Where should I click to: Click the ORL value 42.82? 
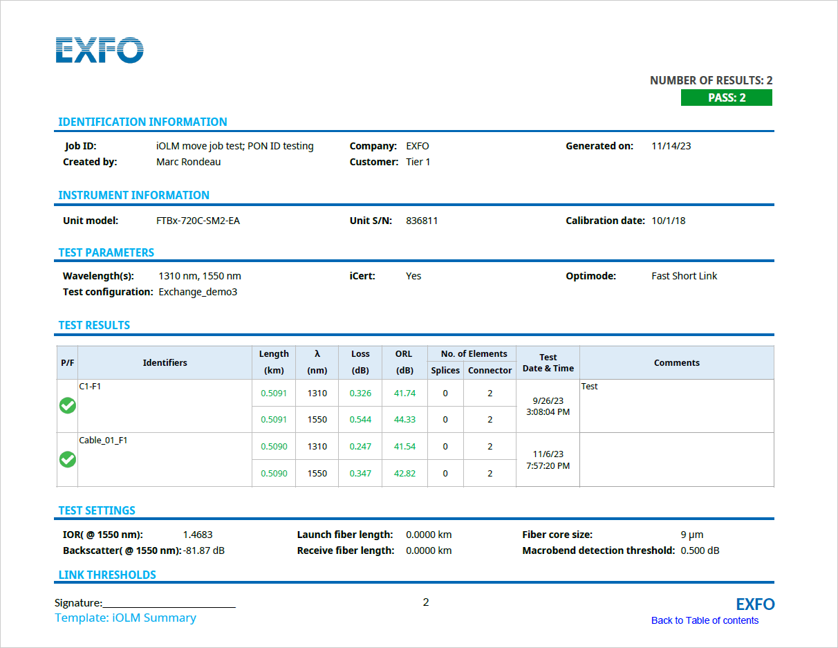click(404, 473)
